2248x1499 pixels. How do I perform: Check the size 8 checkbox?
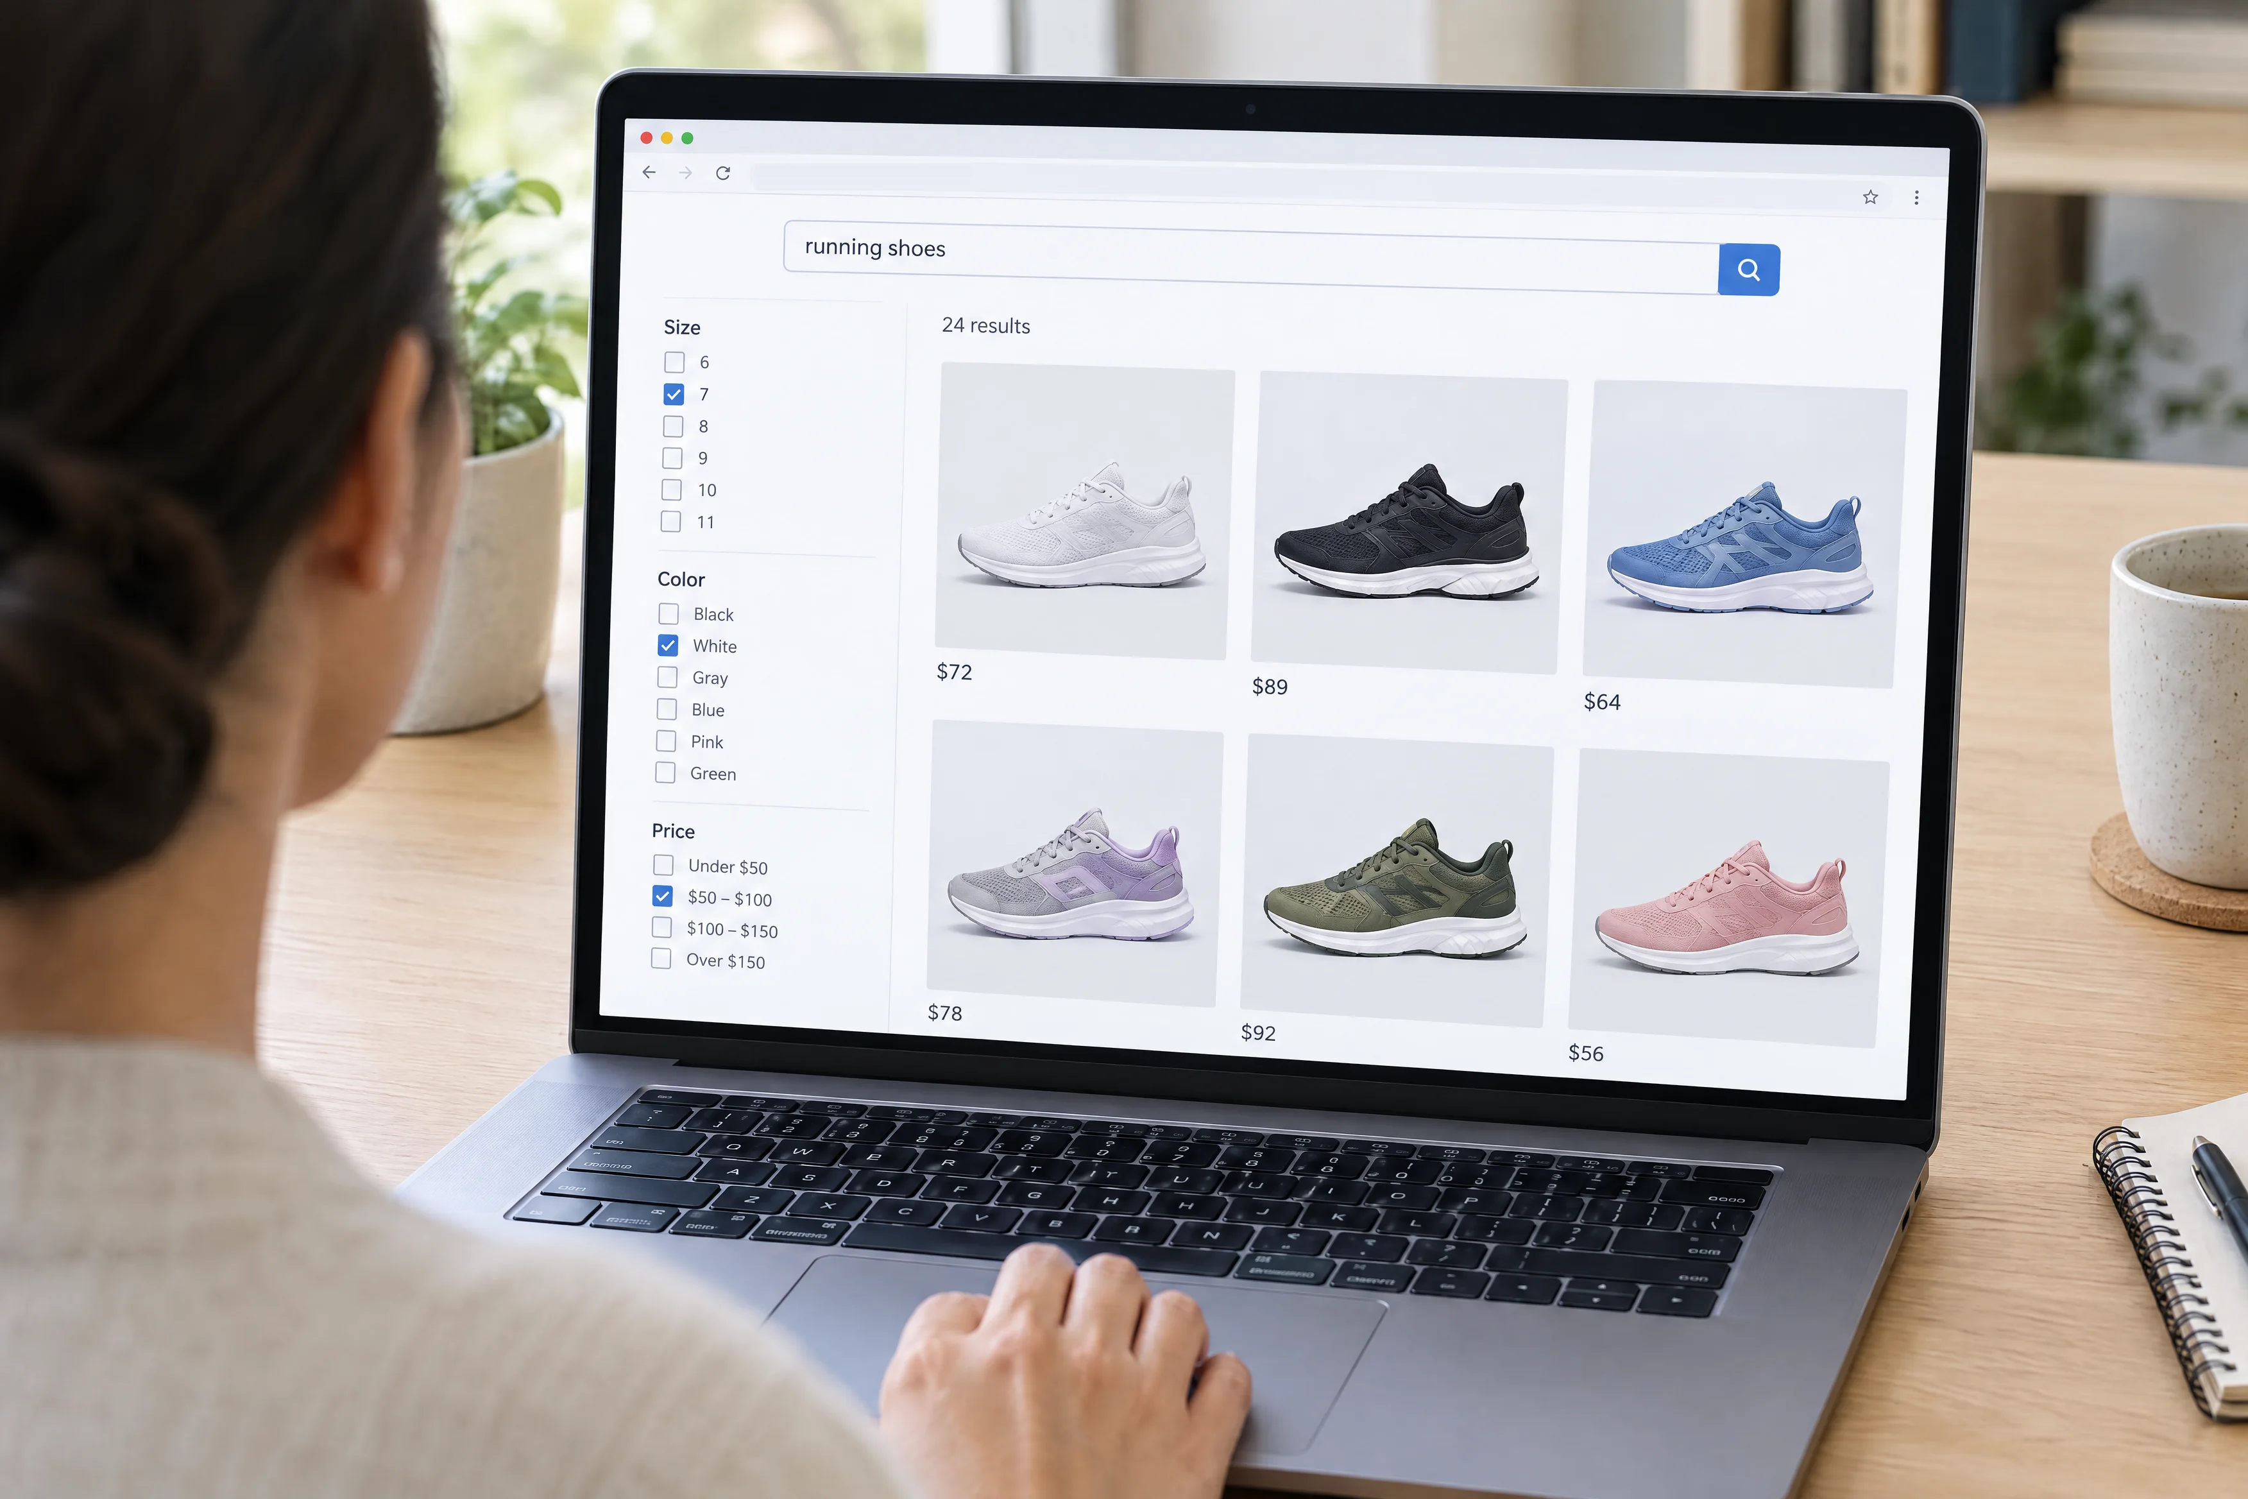673,426
